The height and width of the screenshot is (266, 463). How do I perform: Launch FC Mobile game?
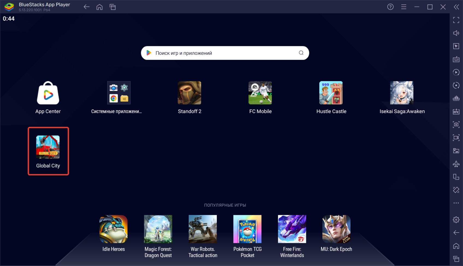[x=260, y=93]
